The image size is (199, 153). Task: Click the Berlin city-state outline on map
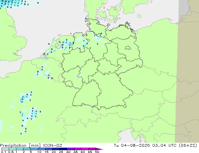[x=128, y=47]
